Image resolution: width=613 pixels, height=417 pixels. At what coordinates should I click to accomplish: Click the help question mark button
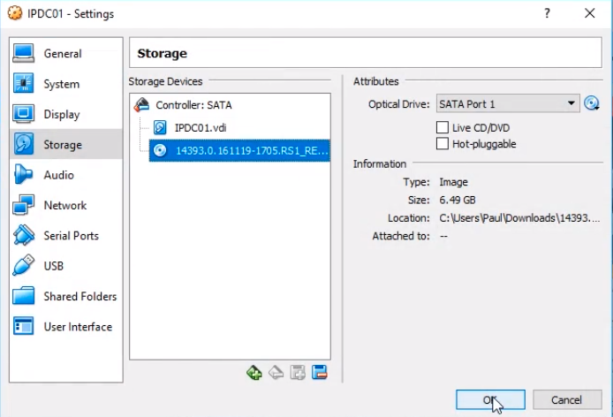548,14
